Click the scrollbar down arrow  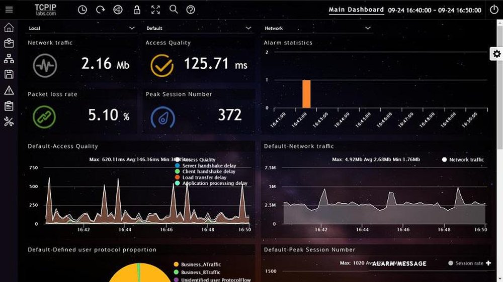500,279
